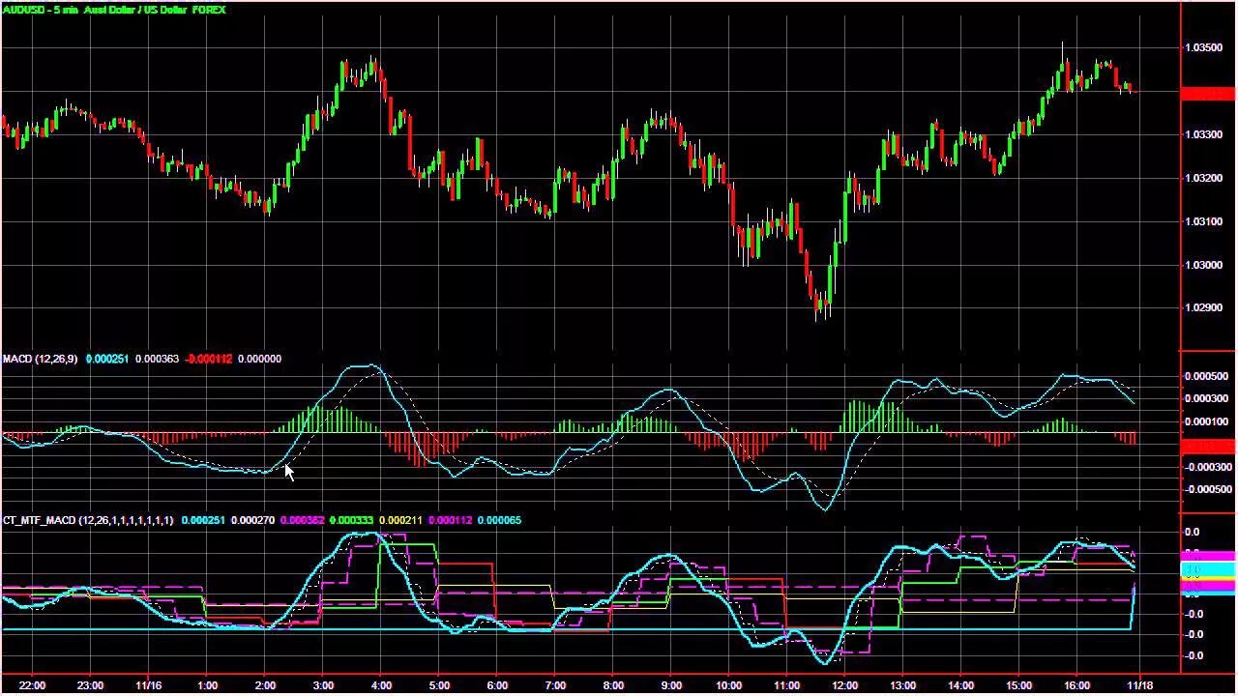Click the 3:00 time axis label
The image size is (1238, 696).
tap(323, 685)
